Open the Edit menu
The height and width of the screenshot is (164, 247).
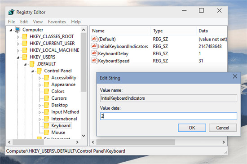(24, 22)
